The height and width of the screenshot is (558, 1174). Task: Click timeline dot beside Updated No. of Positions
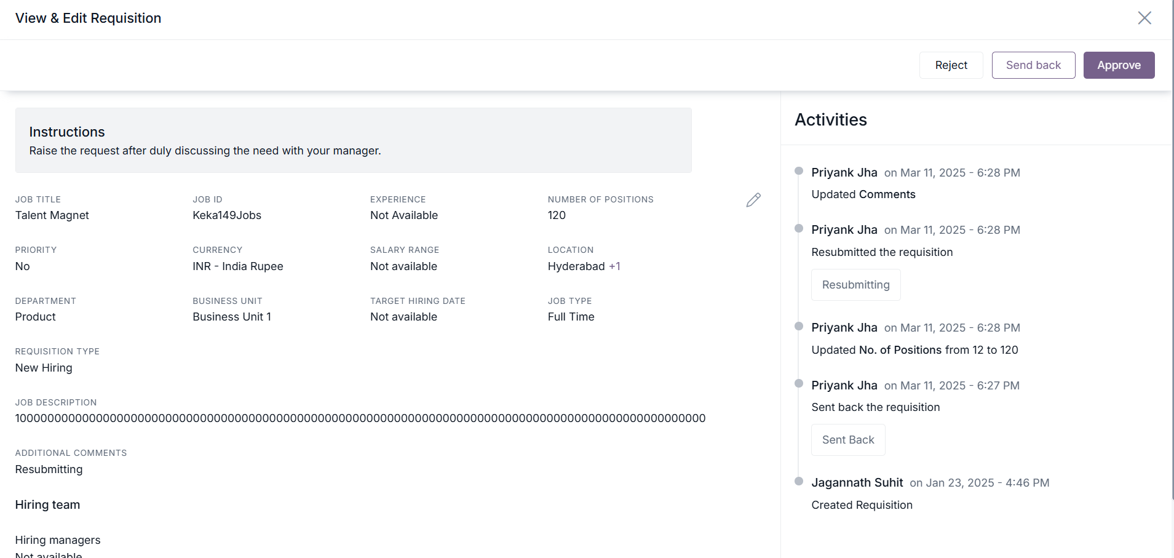tap(799, 326)
